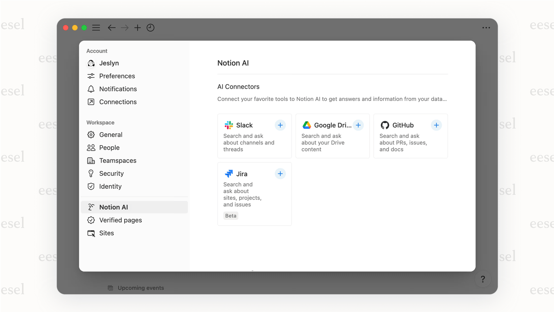554x312 pixels.
Task: Create a new tab with the plus icon
Action: tap(137, 28)
